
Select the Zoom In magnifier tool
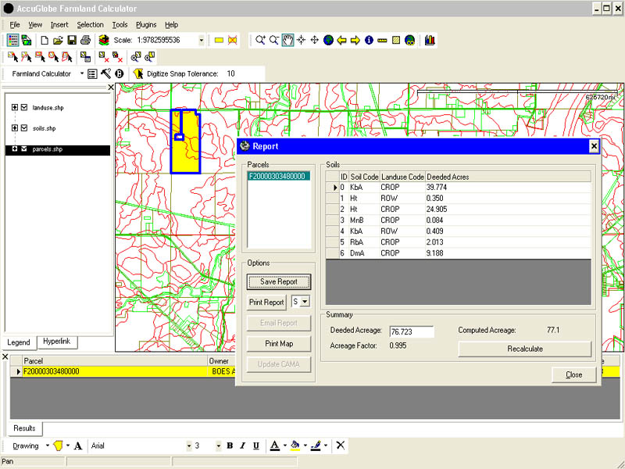coord(260,40)
